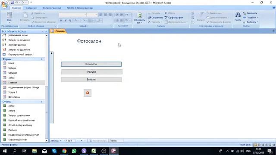This screenshot has width=276, height=155.
Task: Click the gridlines button
Action: click(91, 21)
